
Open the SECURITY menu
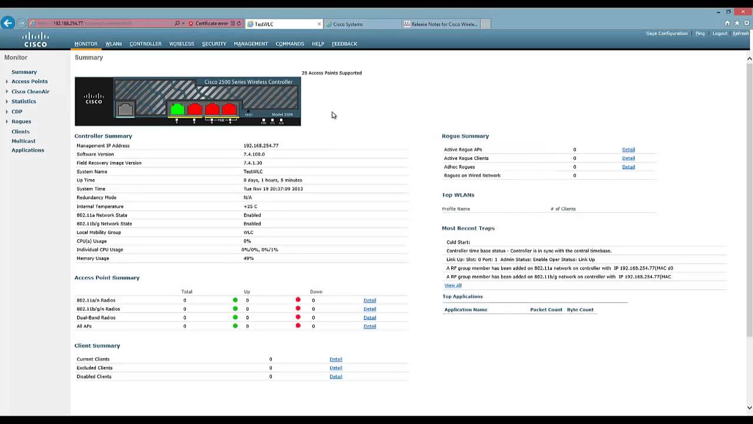(x=214, y=44)
